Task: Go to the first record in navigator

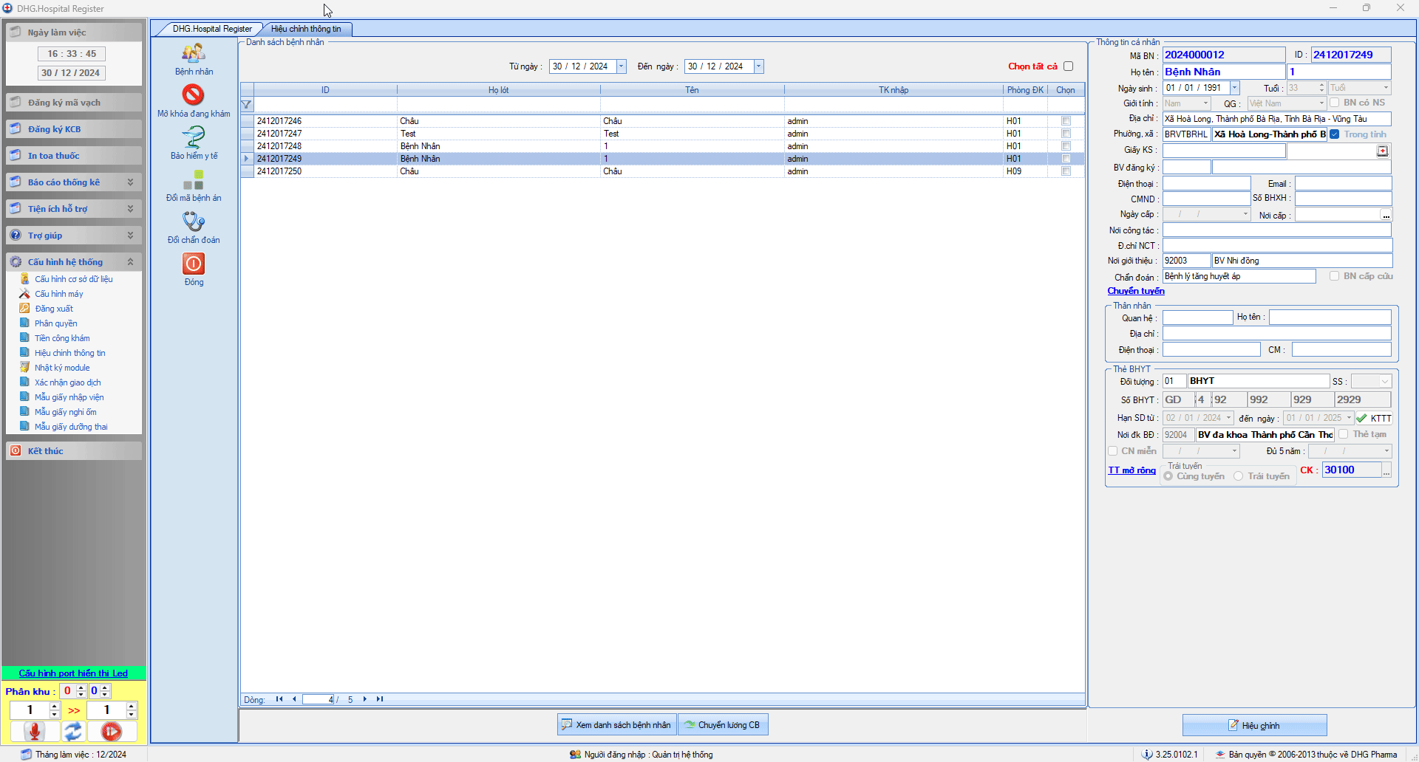Action: 279,699
